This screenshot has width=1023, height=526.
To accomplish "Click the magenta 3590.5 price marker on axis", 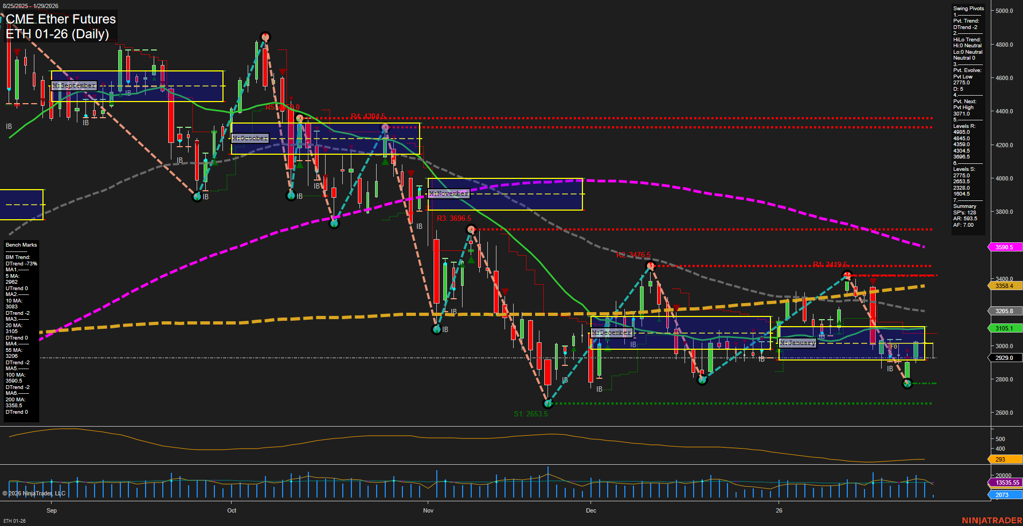I will (1004, 247).
